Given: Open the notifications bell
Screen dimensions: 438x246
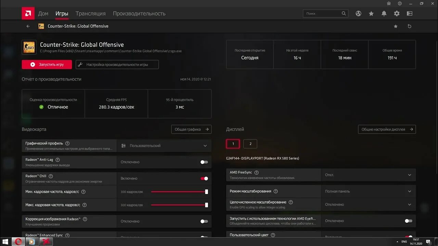Looking at the screenshot, I should 384,14.
